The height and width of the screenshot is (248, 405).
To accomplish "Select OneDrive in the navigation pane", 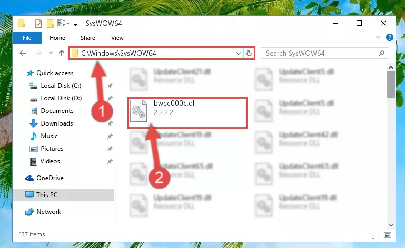I will 50,178.
